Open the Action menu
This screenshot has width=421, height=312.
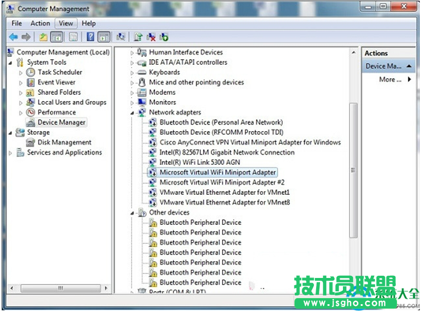(40, 23)
